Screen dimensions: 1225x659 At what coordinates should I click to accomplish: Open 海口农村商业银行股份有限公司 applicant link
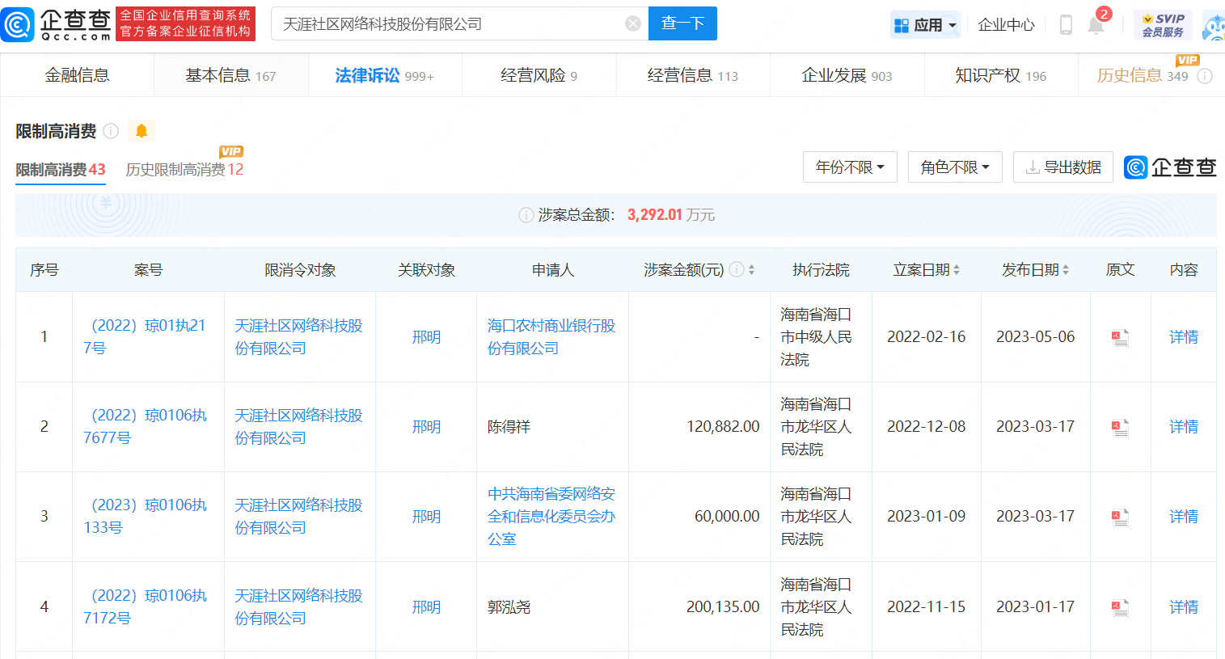pyautogui.click(x=551, y=337)
